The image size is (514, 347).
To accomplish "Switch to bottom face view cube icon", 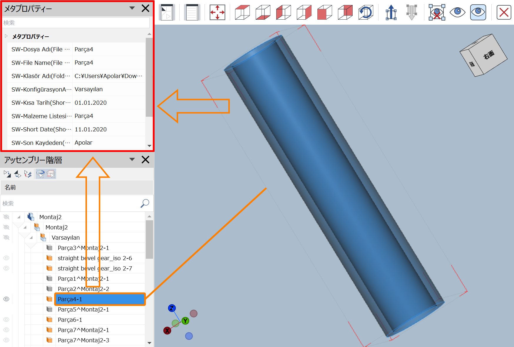I will coord(263,12).
